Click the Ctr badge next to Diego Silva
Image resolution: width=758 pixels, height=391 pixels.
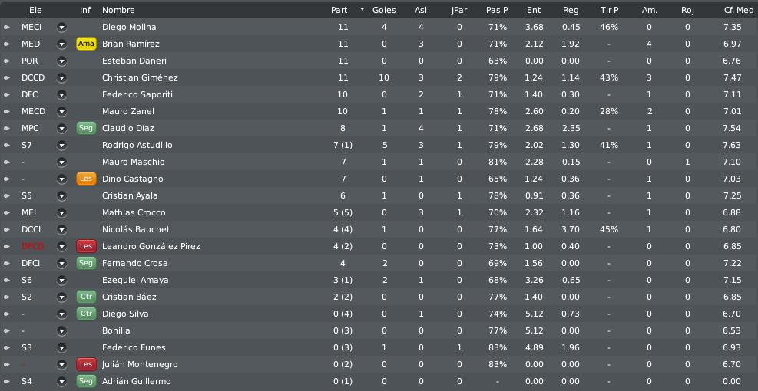(x=86, y=314)
